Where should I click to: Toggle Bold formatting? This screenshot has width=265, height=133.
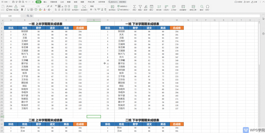22,10
